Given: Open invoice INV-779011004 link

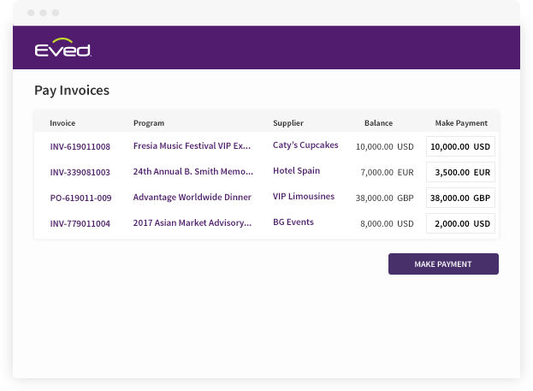Looking at the screenshot, I should click(x=80, y=223).
